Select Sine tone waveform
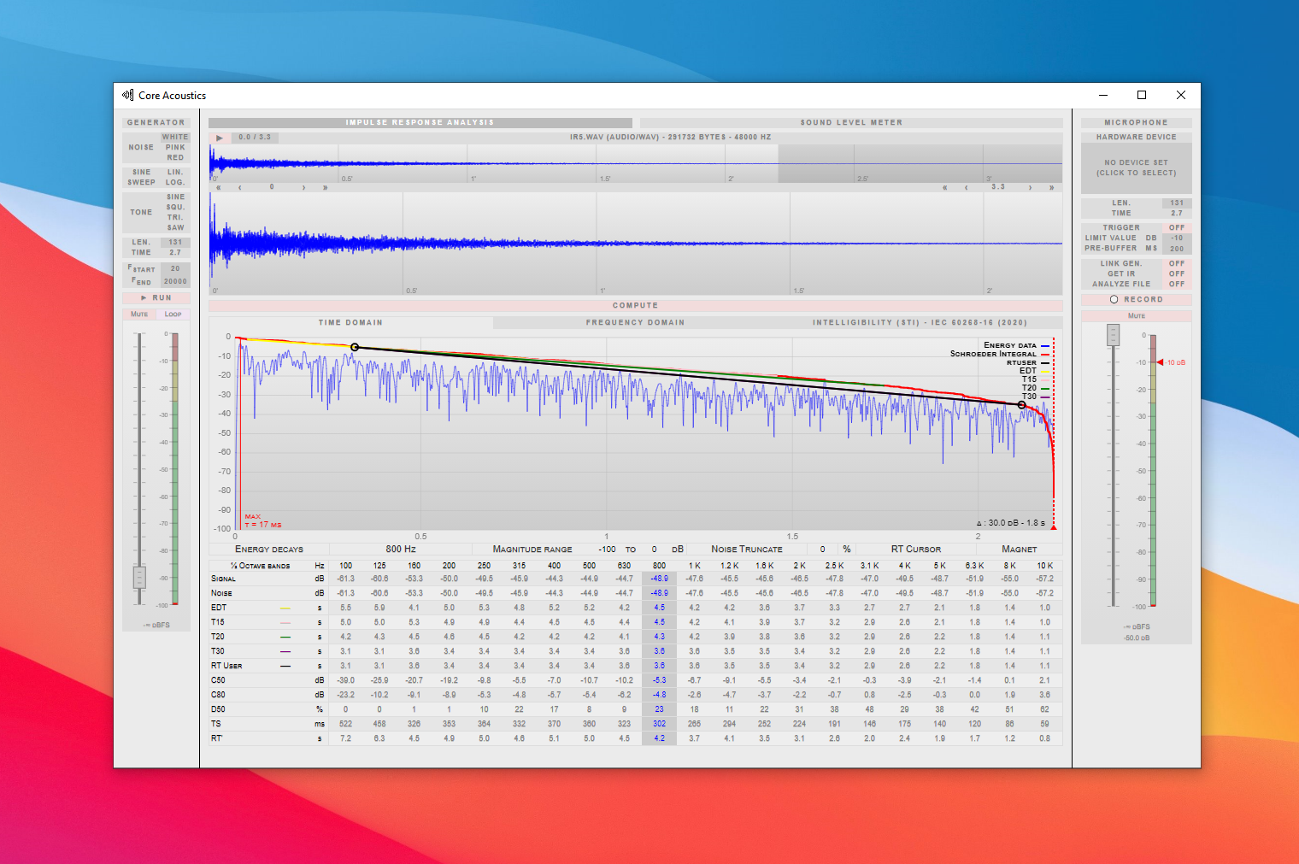This screenshot has height=864, width=1299. tap(175, 197)
